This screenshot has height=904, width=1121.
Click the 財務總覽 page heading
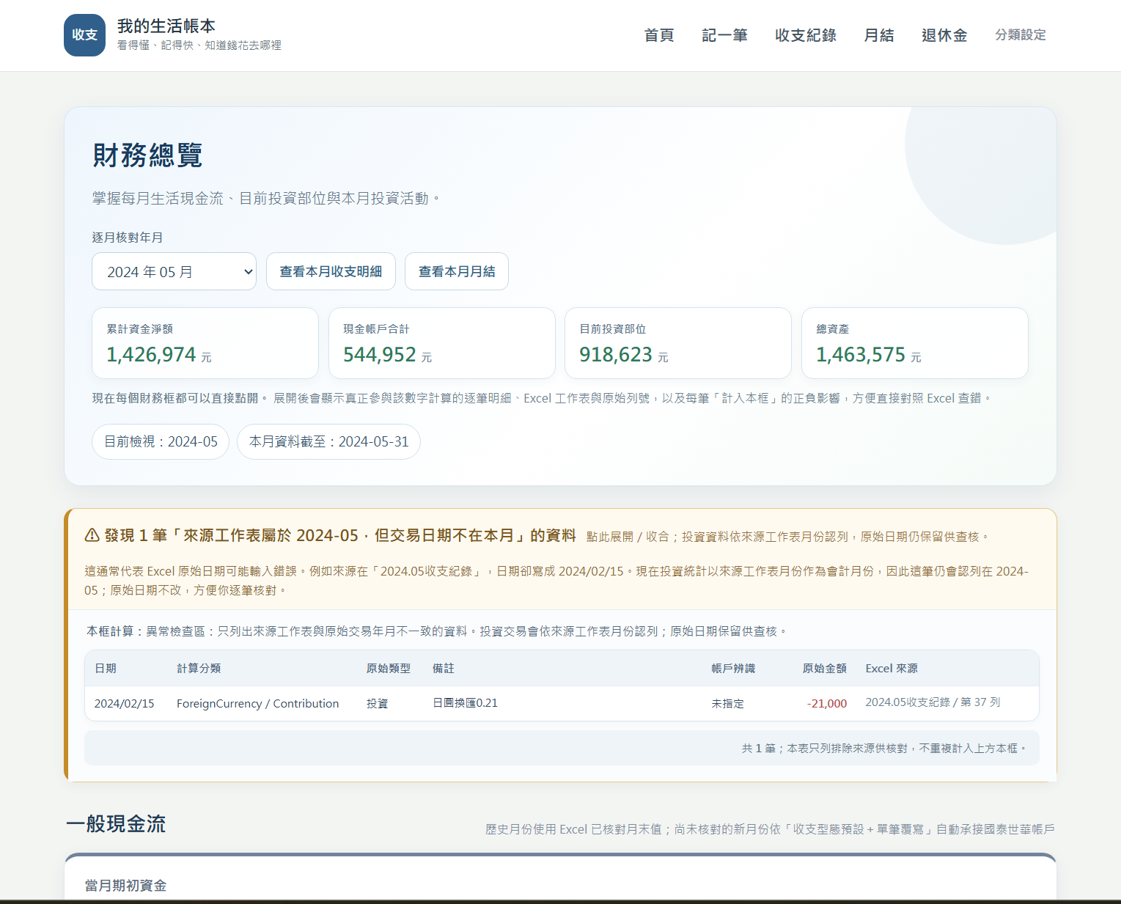pos(147,155)
